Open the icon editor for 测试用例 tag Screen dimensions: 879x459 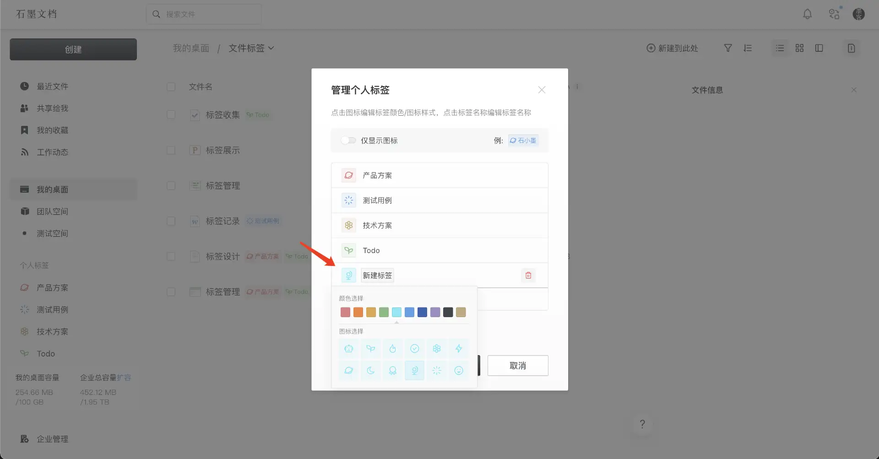point(349,200)
